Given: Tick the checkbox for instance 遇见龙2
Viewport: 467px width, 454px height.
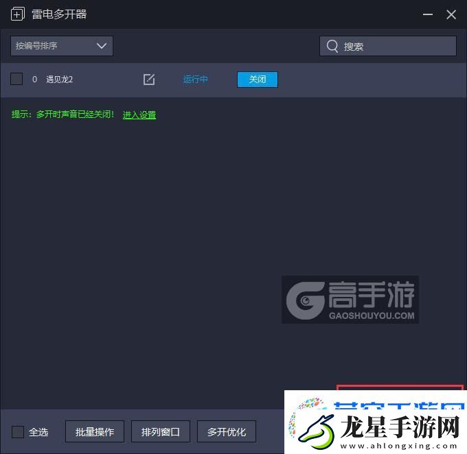Looking at the screenshot, I should click(x=16, y=79).
